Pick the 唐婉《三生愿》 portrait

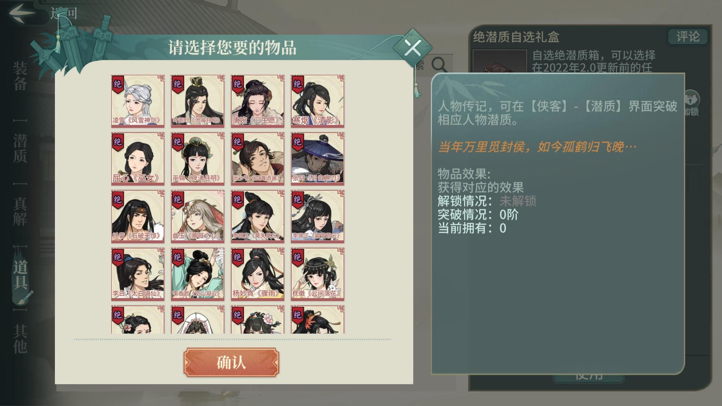tap(258, 101)
